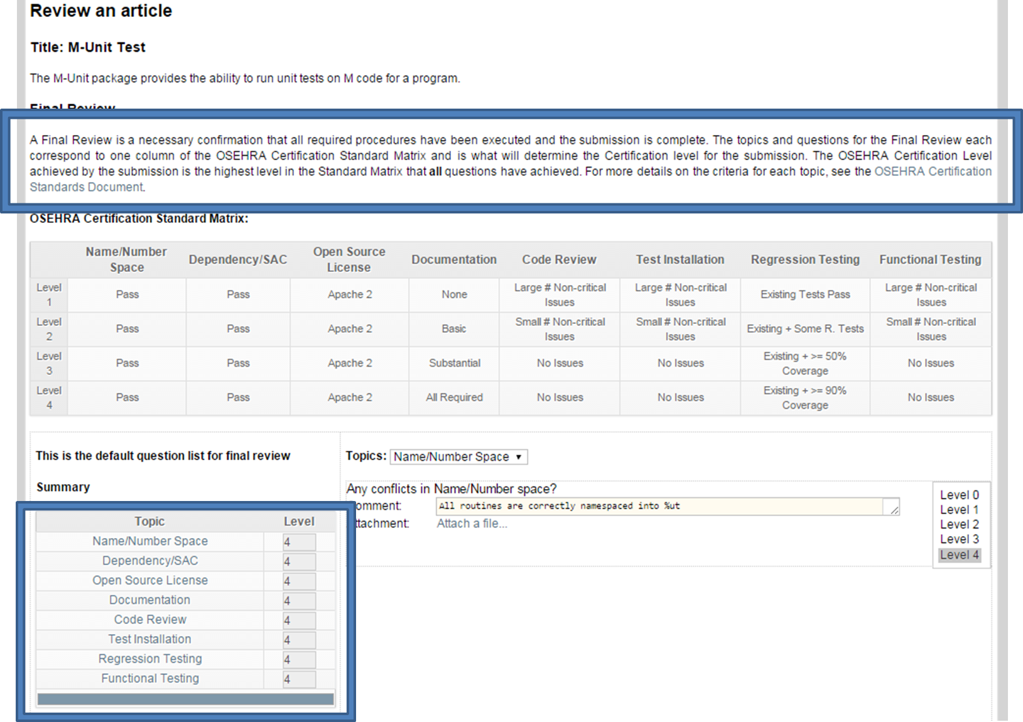The image size is (1023, 722).
Task: Pick the highlighted Level 4 option
Action: coord(959,555)
